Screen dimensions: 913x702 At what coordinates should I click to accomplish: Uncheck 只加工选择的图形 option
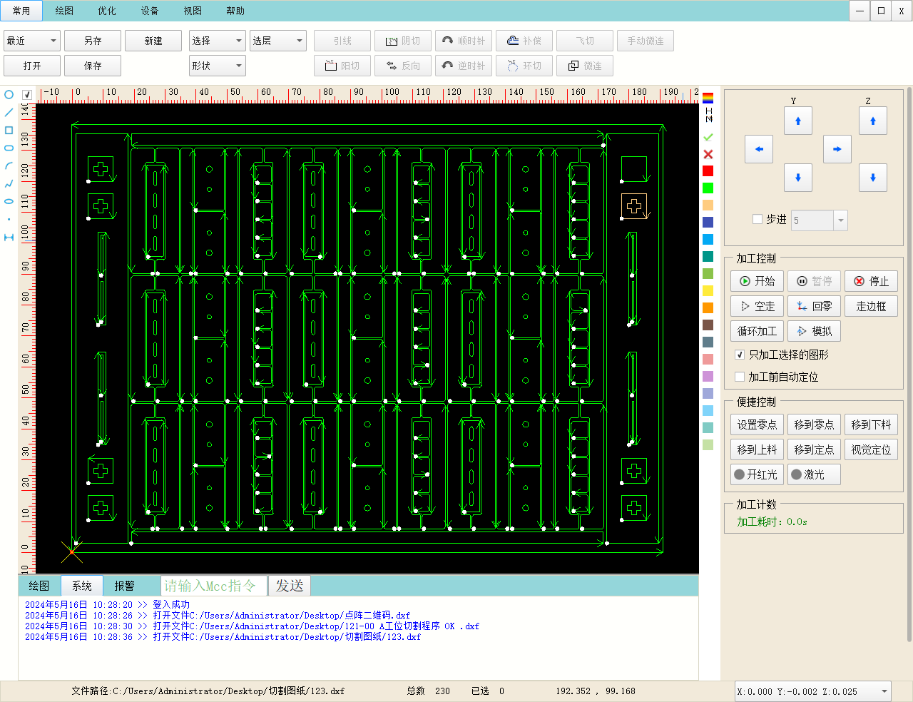point(740,355)
